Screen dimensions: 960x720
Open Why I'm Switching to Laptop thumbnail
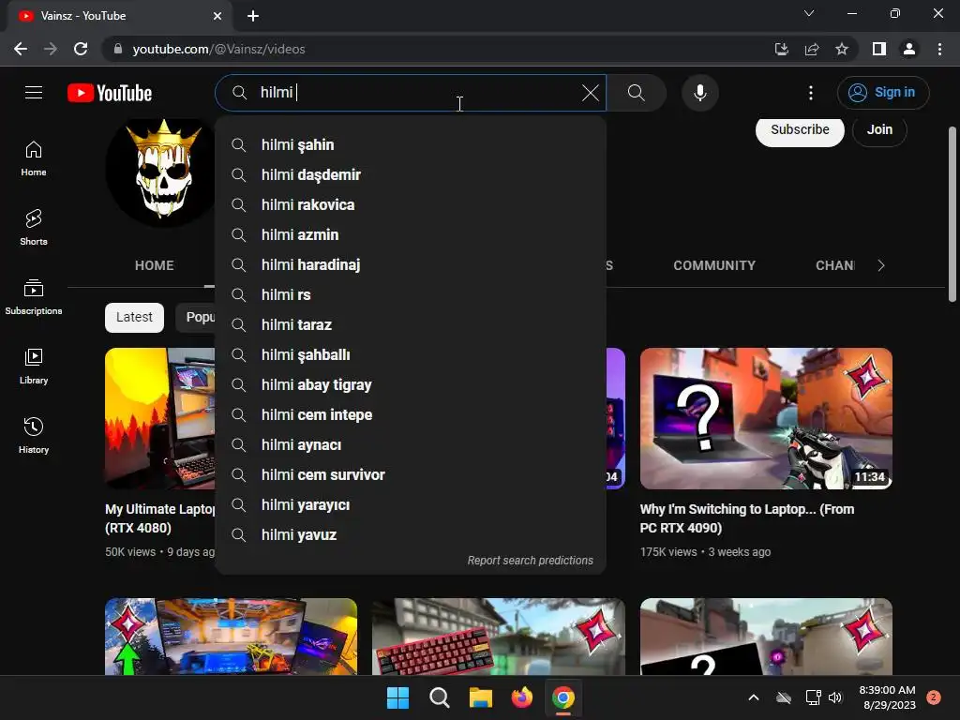(766, 419)
